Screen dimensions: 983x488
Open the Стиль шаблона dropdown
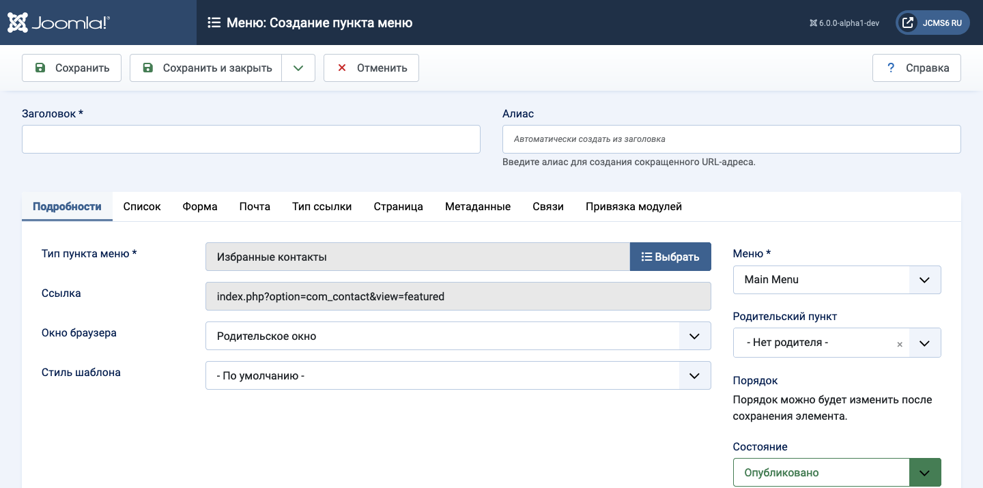coord(694,375)
